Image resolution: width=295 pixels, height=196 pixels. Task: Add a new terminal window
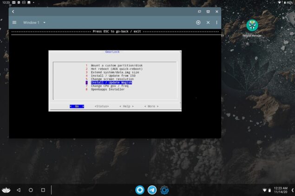point(198,22)
